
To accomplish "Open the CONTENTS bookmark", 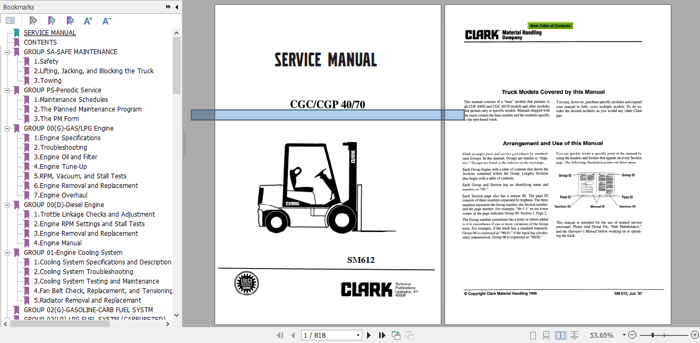I will click(40, 42).
